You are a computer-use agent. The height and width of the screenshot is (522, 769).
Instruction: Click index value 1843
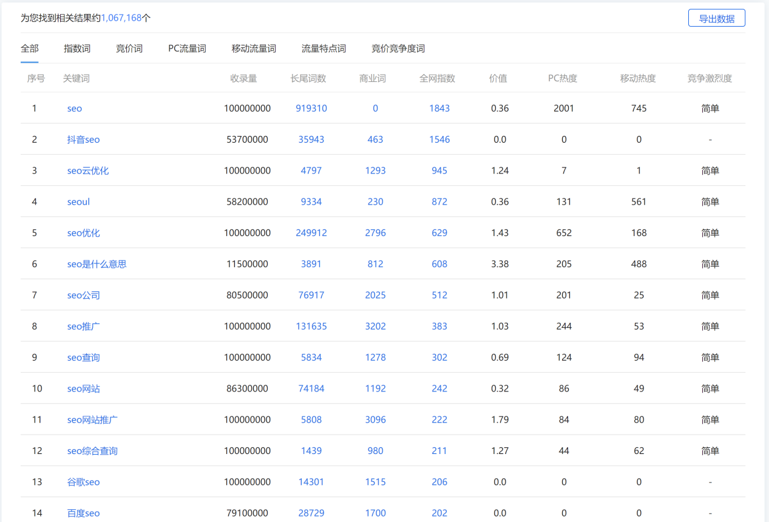click(439, 108)
